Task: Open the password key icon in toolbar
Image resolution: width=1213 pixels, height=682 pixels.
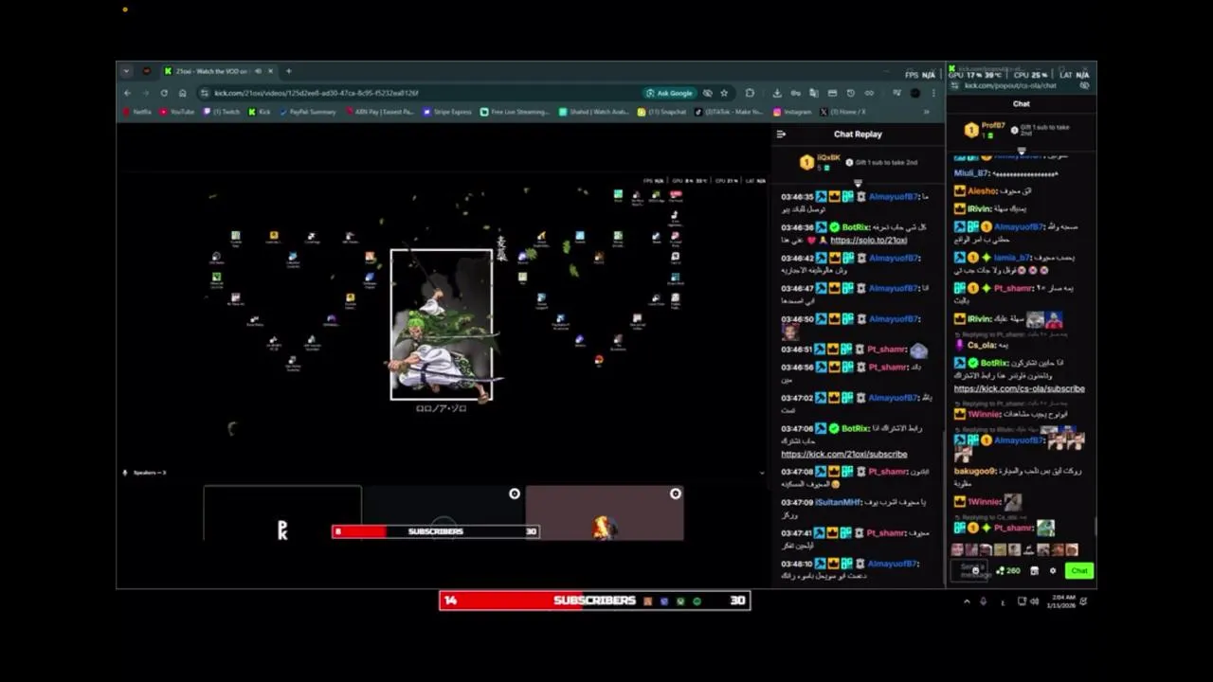Action: (x=795, y=93)
